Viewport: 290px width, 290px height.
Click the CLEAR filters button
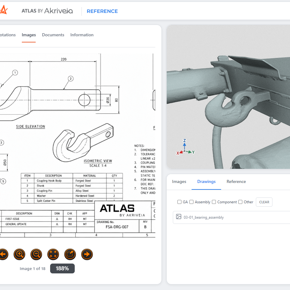click(x=264, y=202)
